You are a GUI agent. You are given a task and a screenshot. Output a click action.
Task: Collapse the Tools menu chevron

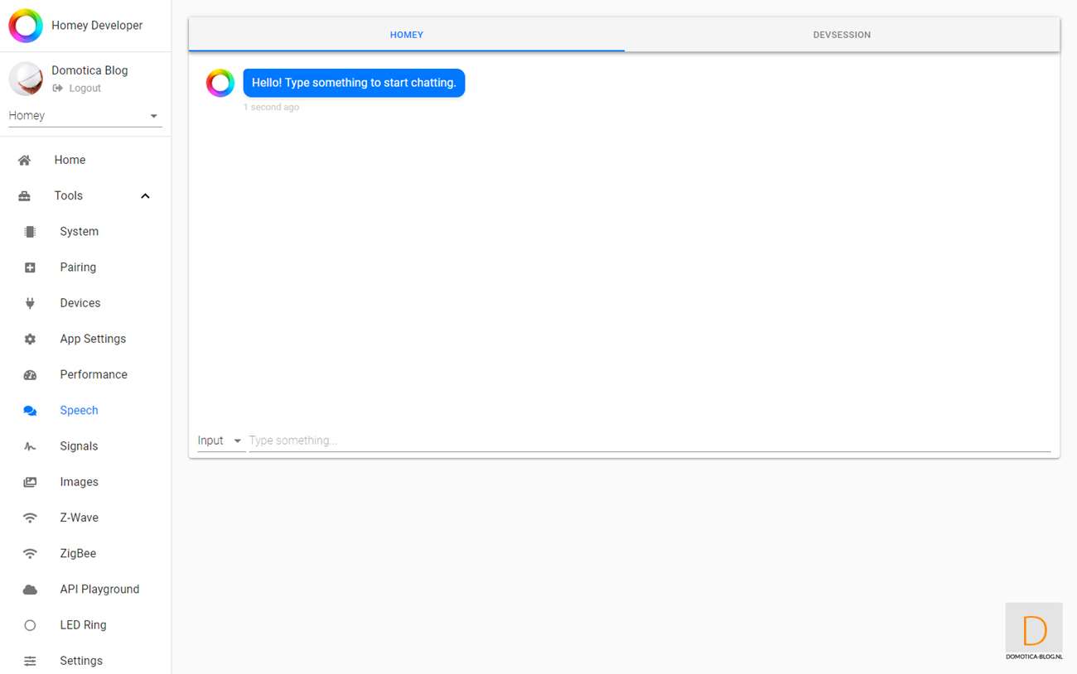[x=145, y=196]
